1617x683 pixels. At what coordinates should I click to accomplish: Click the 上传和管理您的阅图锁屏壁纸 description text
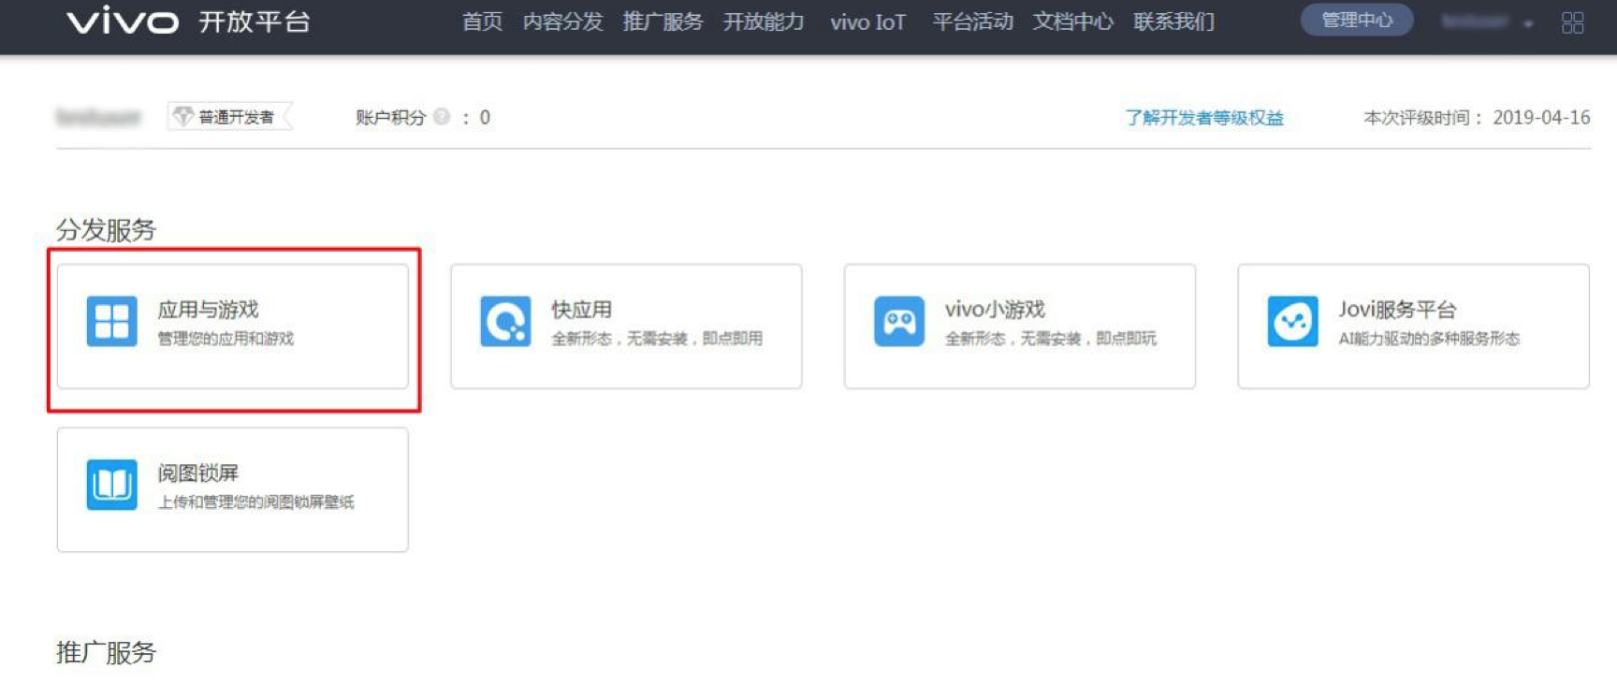255,502
